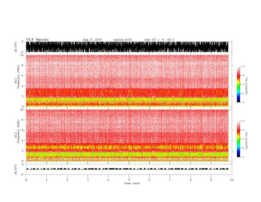Click the ch.1 black voltage waveform strip
The height and width of the screenshot is (202, 261).
[127, 47]
